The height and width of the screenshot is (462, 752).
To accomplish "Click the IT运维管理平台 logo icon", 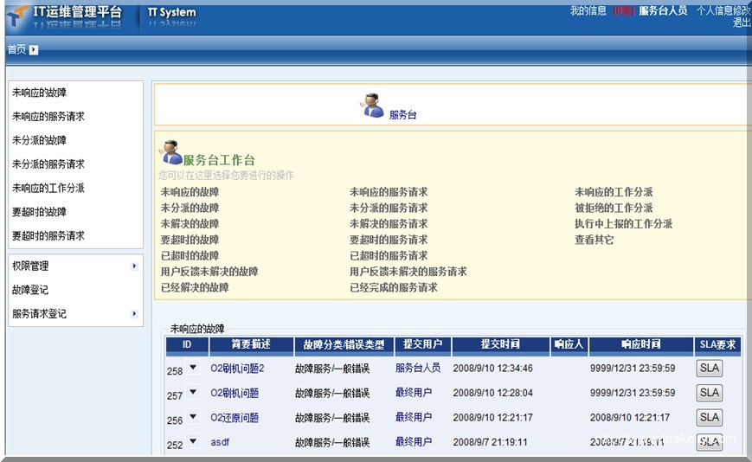I will (16, 15).
